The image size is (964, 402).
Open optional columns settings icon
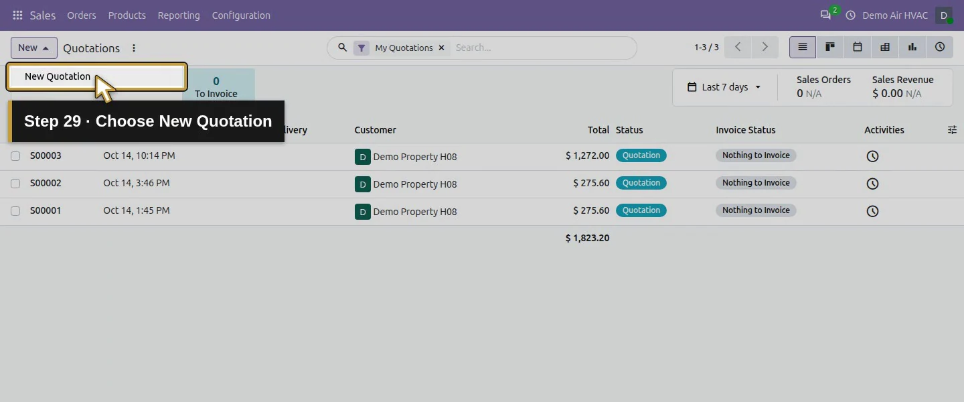pos(952,130)
